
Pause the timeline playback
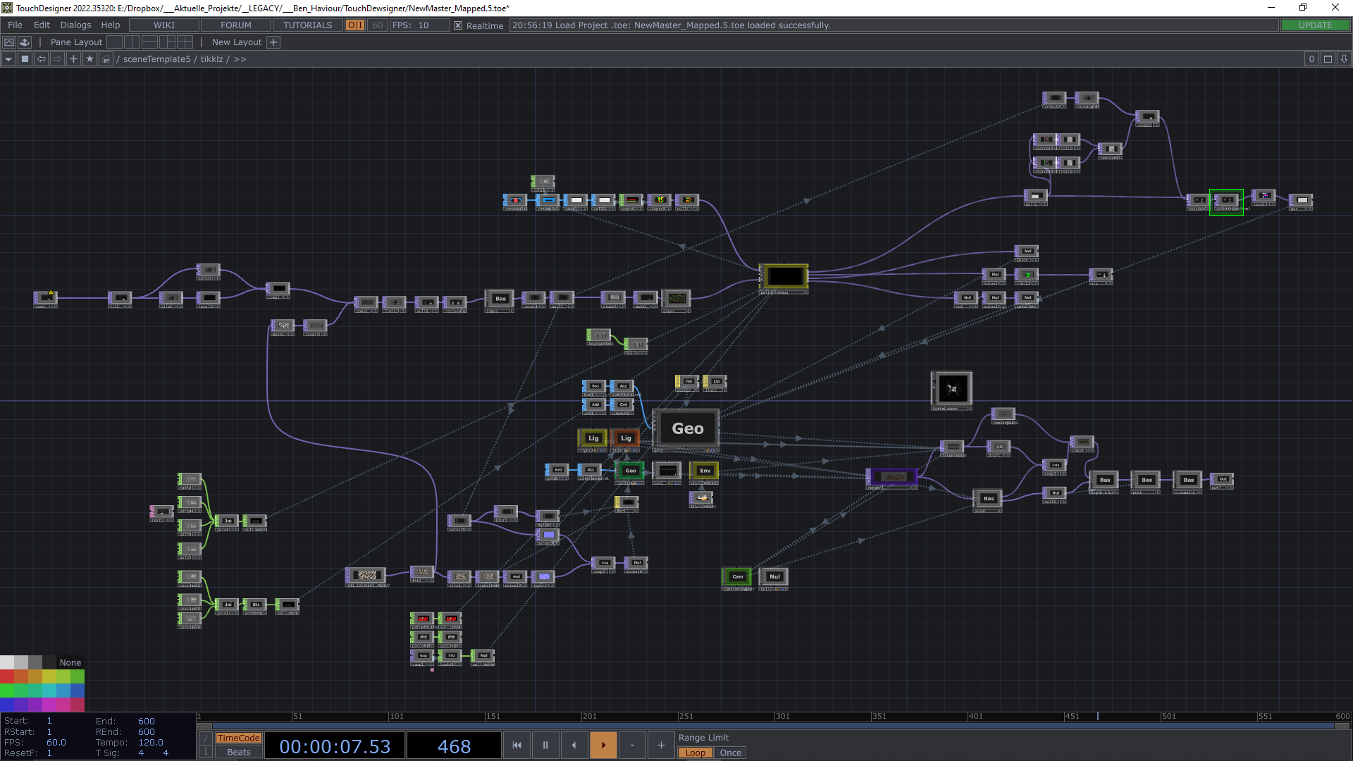pos(545,745)
